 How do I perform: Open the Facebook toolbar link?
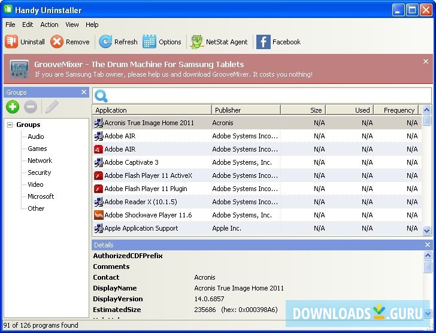[264, 41]
